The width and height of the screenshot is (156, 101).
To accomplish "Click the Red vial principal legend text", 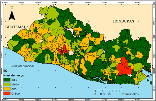I will point(23,66).
